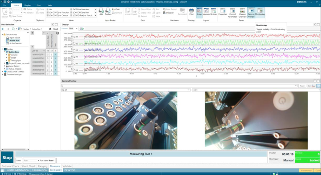Open the Home ribbon tab
The width and height of the screenshot is (321, 175).
tap(16, 5)
